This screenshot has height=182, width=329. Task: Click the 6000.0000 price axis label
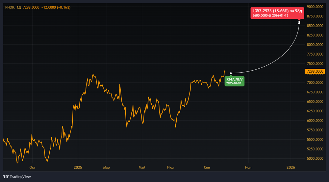click(315, 121)
